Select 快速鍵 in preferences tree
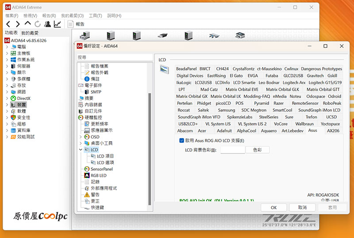 [x=97, y=207]
